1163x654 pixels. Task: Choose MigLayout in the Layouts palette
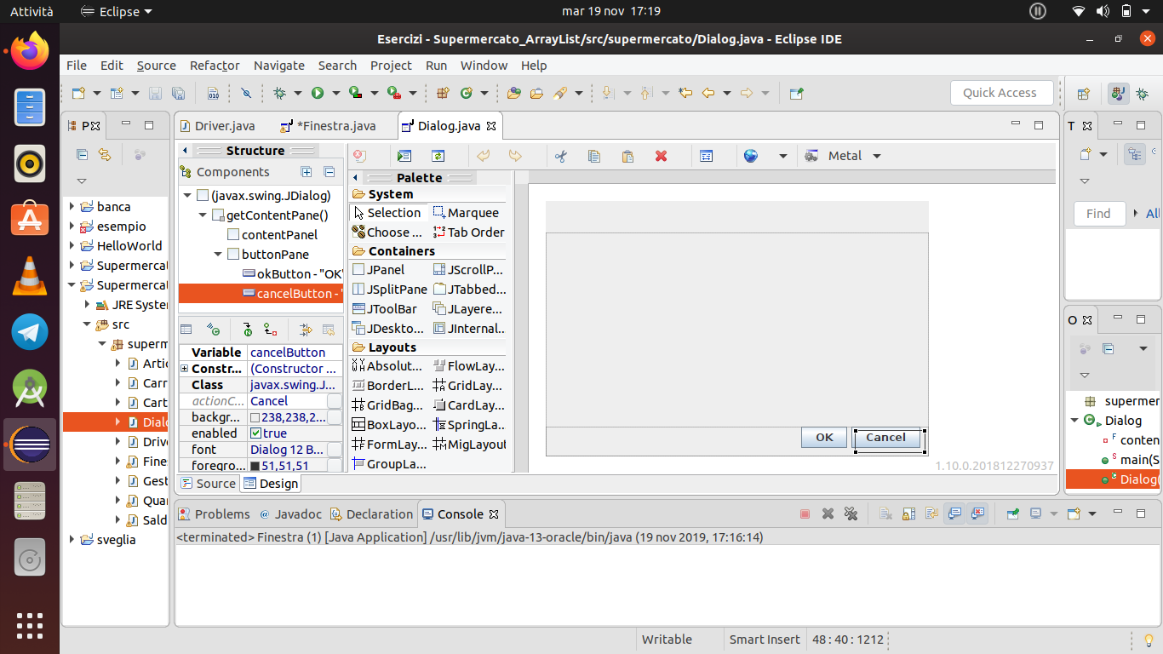pyautogui.click(x=469, y=445)
